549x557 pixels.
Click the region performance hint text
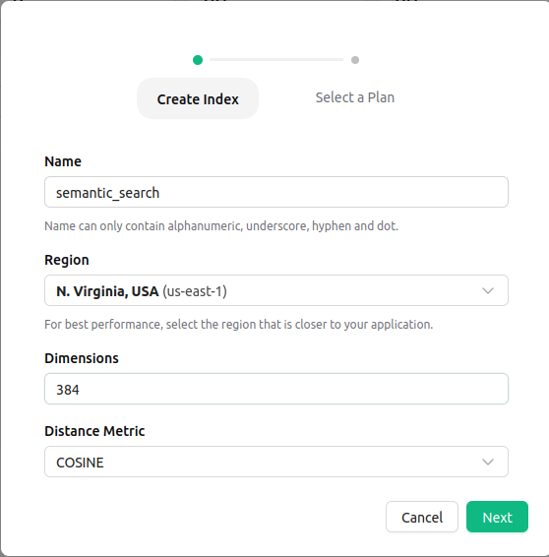239,325
